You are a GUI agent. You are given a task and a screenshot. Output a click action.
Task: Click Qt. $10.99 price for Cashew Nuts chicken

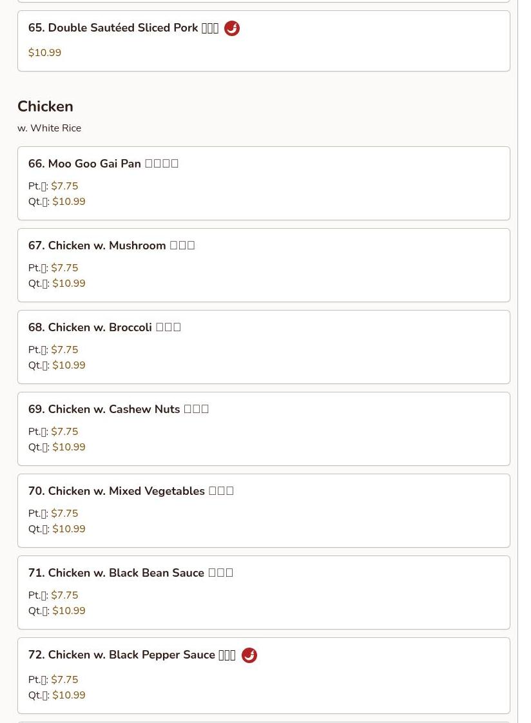(68, 447)
